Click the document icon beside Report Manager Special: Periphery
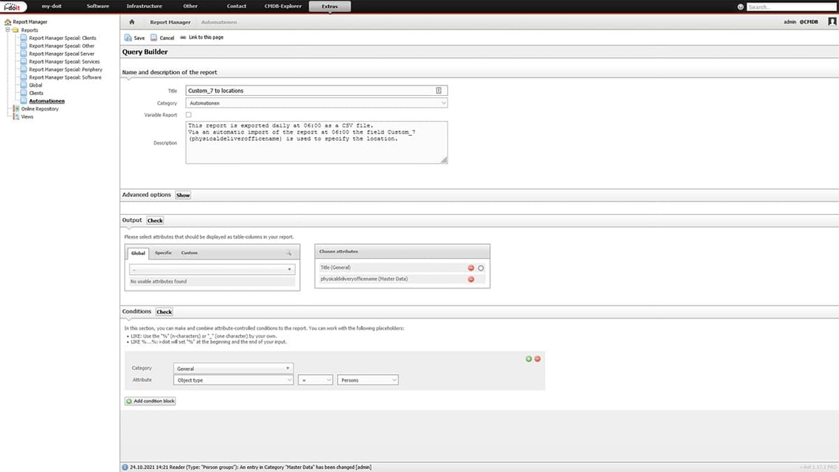The height and width of the screenshot is (472, 839). [x=24, y=69]
